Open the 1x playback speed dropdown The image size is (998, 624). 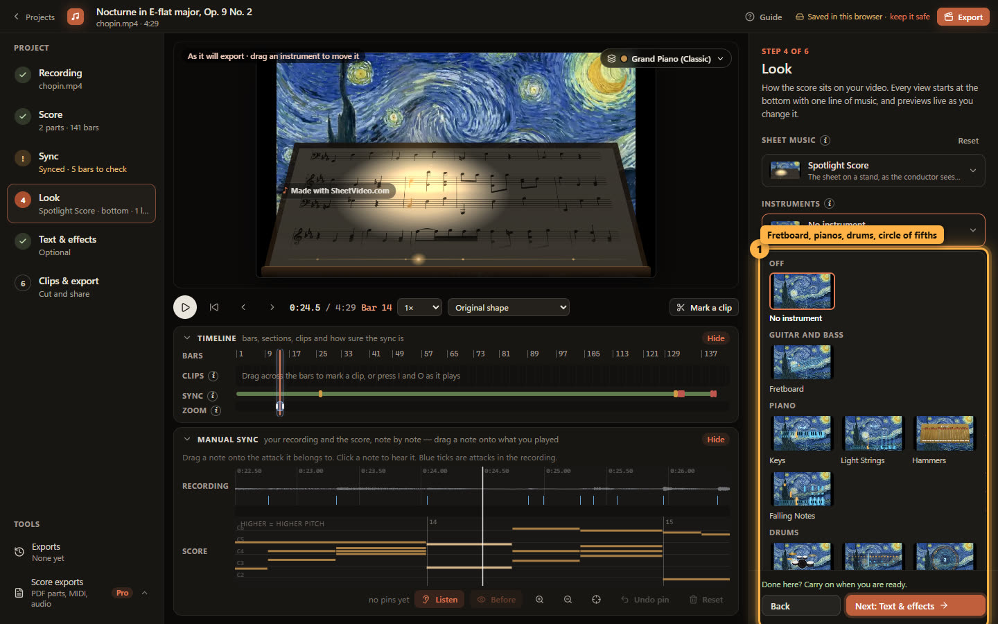pos(421,307)
